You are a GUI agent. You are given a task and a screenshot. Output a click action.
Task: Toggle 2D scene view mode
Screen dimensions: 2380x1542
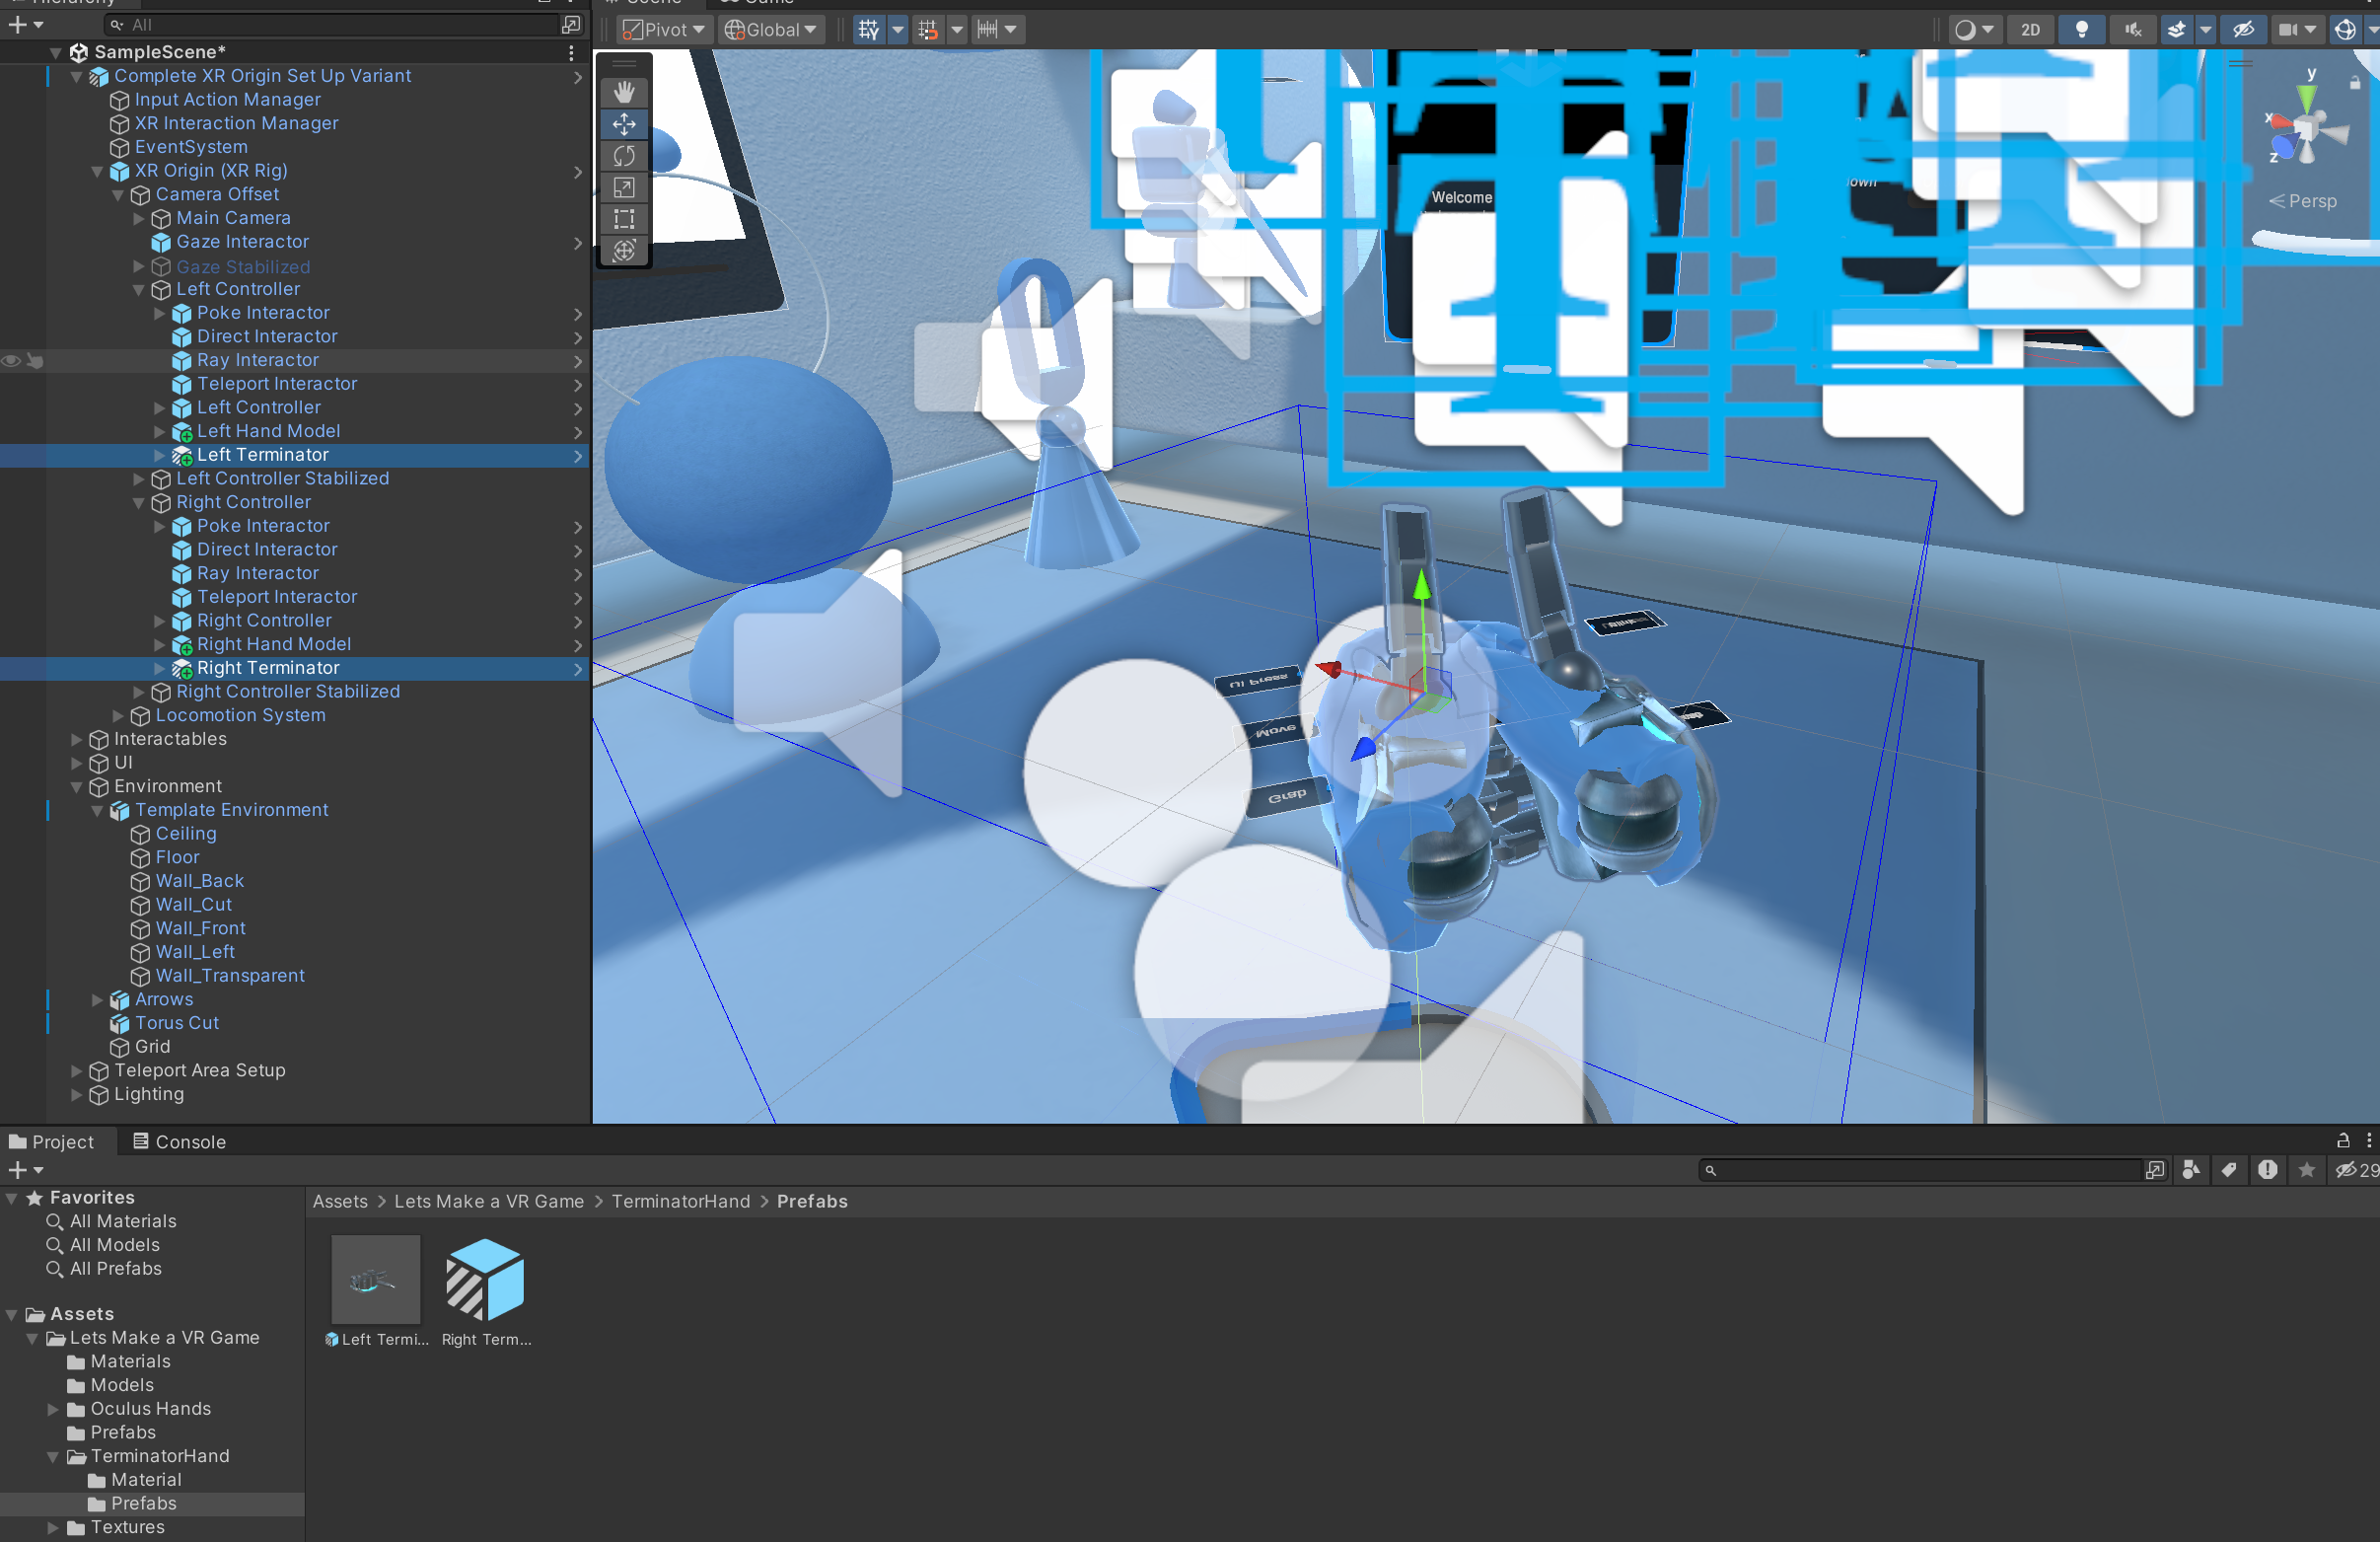[2030, 29]
